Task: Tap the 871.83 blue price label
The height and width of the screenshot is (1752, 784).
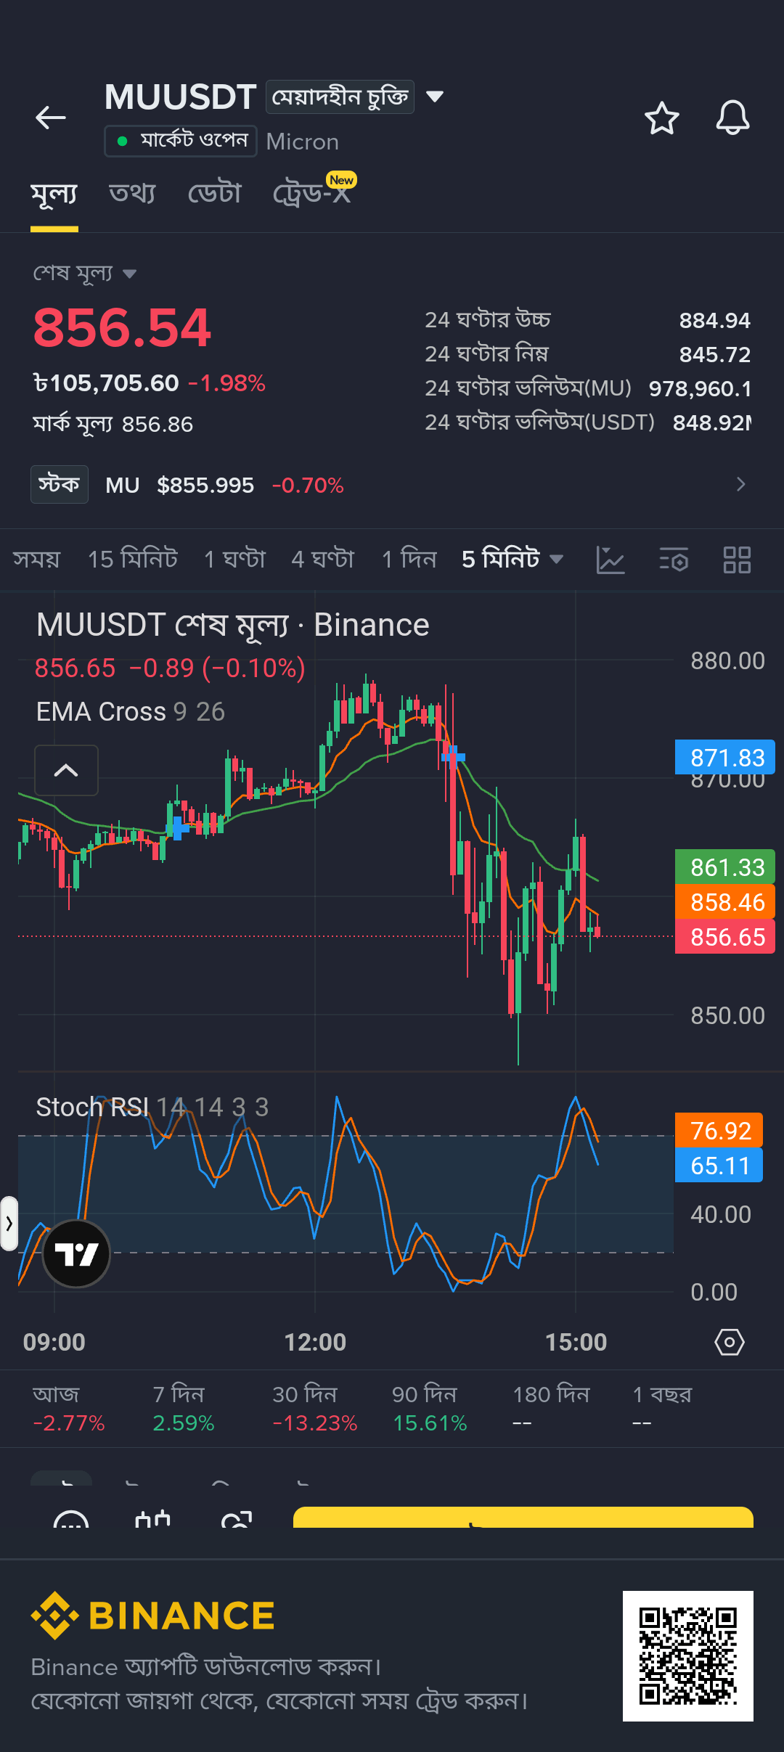Action: coord(725,758)
